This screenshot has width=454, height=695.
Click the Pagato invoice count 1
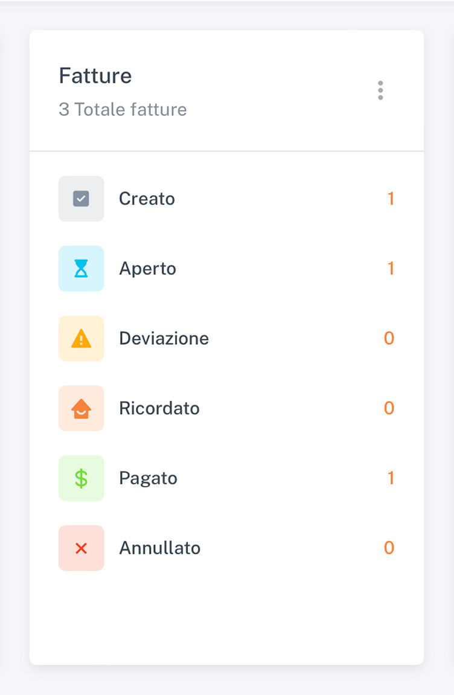click(x=391, y=478)
